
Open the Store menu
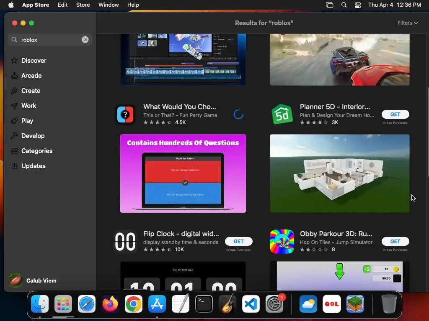pyautogui.click(x=83, y=5)
